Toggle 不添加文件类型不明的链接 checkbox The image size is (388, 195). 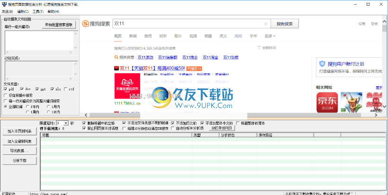point(124,123)
